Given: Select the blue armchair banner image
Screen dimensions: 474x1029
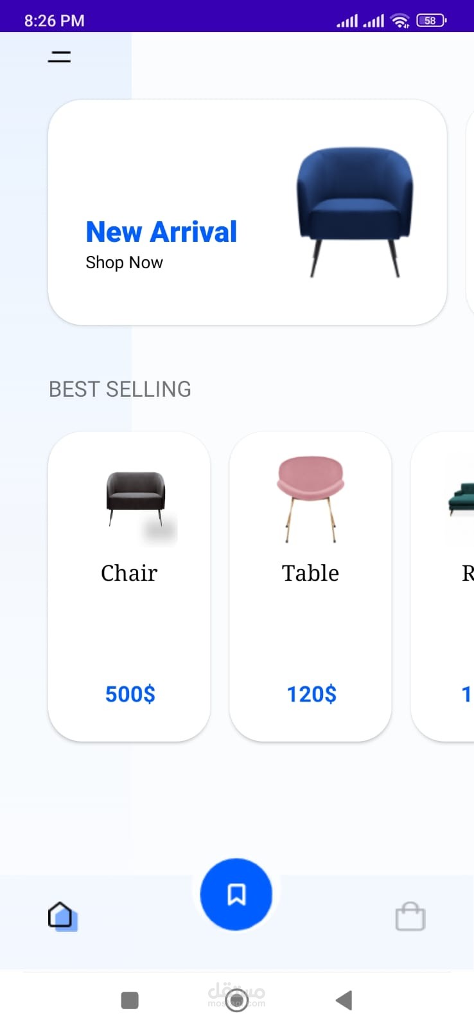Looking at the screenshot, I should [x=355, y=211].
